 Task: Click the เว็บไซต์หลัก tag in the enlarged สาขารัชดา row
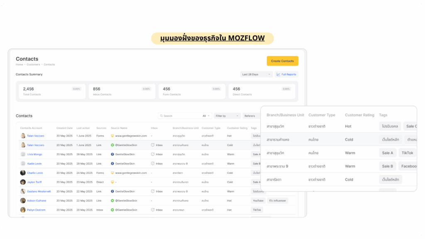pyautogui.click(x=391, y=179)
